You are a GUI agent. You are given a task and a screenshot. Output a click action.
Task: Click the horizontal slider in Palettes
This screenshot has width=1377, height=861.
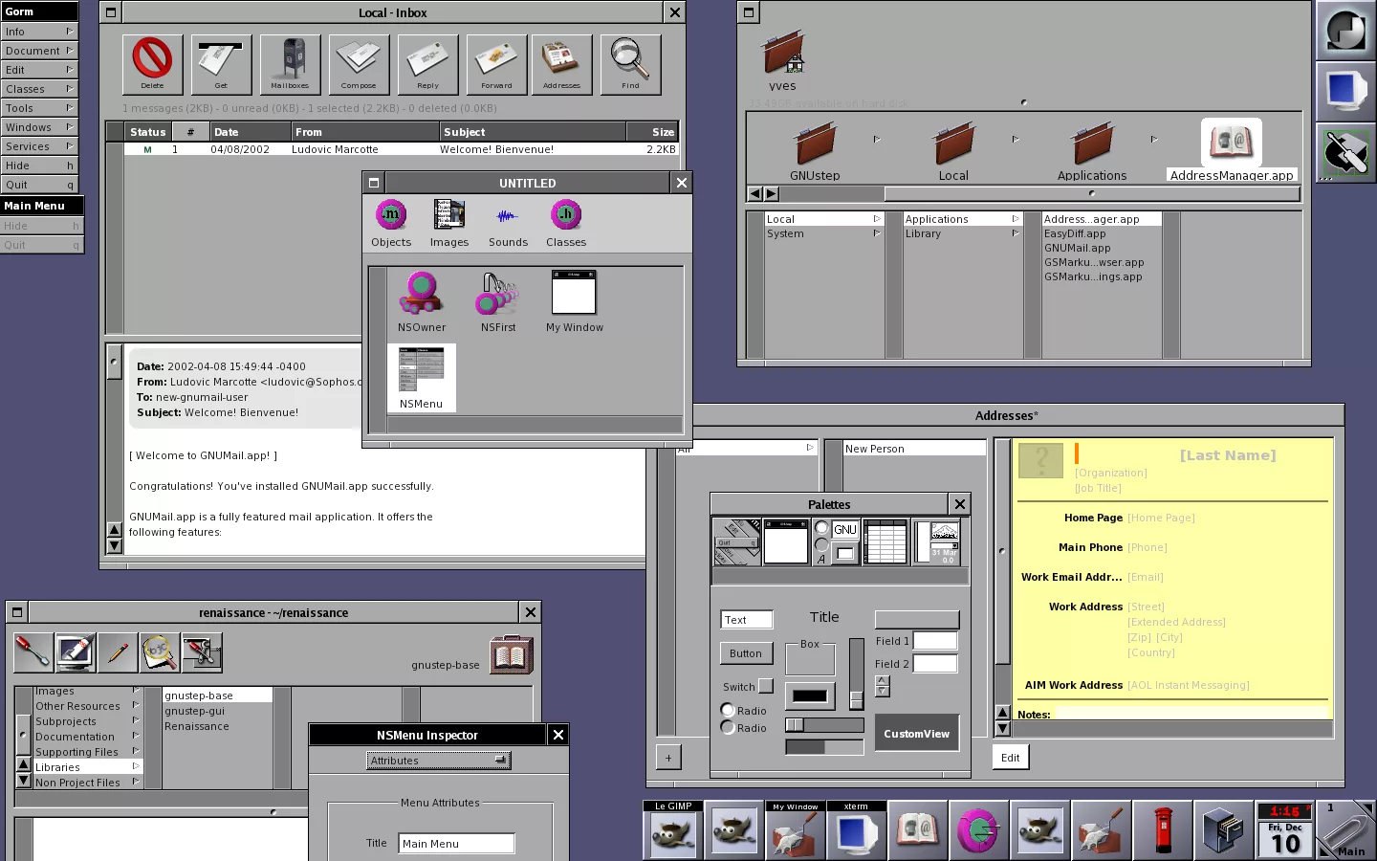pos(824,725)
